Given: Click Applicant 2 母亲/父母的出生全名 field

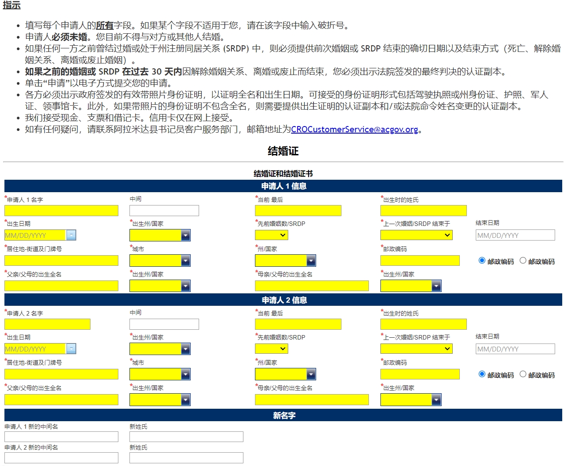Looking at the screenshot, I should pos(311,400).
